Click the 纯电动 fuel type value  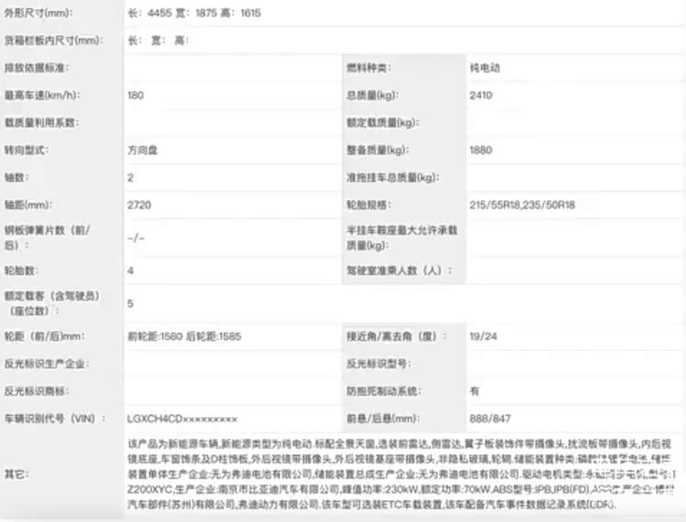click(x=485, y=68)
